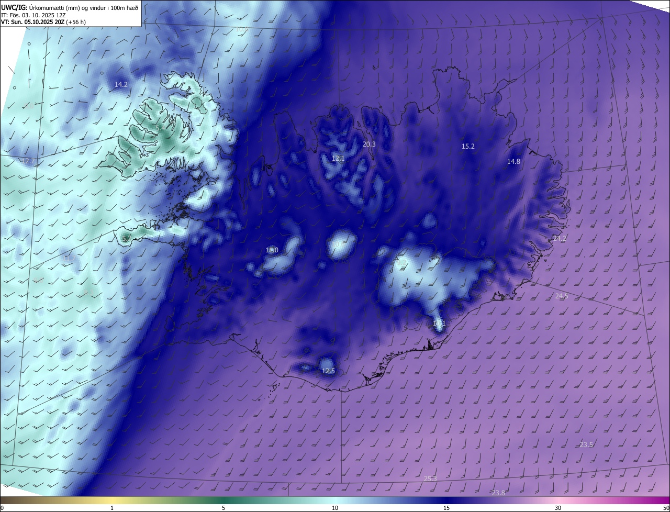Click the 24.2 value off the east coast
The height and width of the screenshot is (512, 670).
click(x=560, y=238)
